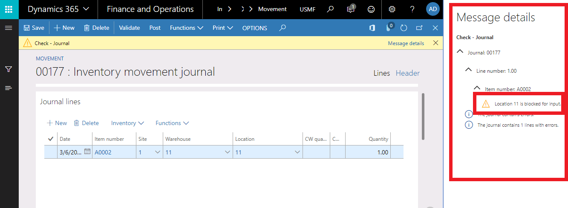Add a new journal line with New

click(x=57, y=123)
